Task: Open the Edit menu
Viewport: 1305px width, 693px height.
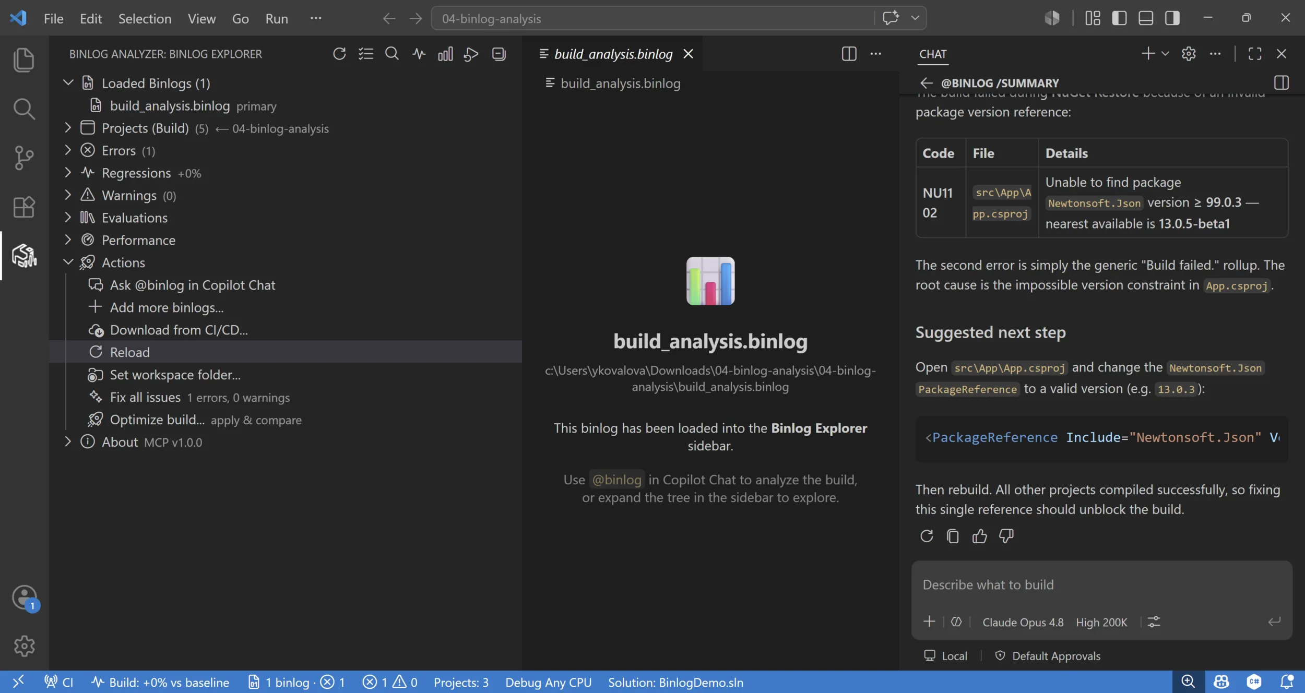Action: coord(91,19)
